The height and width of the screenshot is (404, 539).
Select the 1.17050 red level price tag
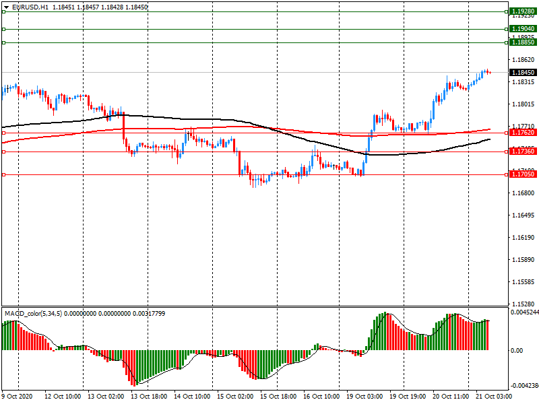[523, 174]
